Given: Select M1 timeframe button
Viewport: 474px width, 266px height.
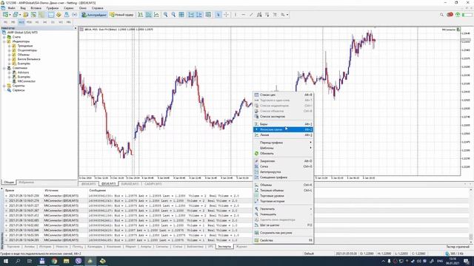Looking at the screenshot, I should point(5,22).
